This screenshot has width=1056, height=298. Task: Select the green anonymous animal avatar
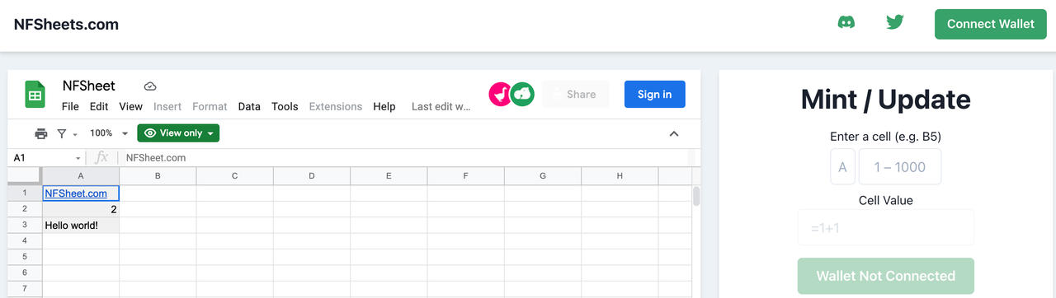(522, 95)
